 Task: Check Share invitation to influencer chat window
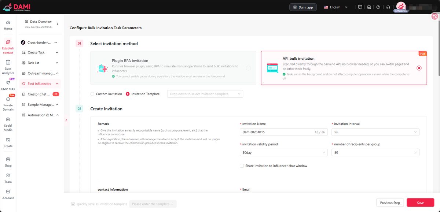[x=242, y=166]
